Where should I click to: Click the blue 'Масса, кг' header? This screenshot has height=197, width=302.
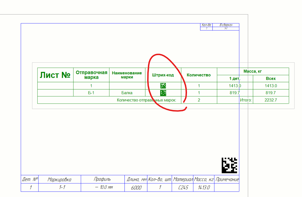(204, 179)
